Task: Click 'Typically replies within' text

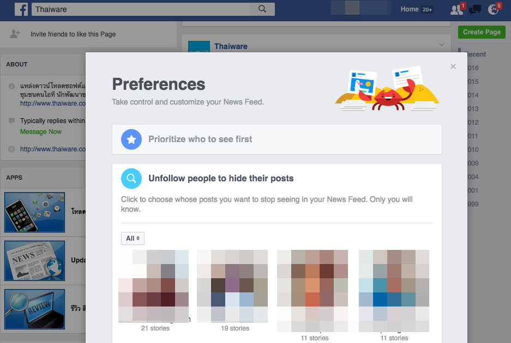Action: [52, 121]
